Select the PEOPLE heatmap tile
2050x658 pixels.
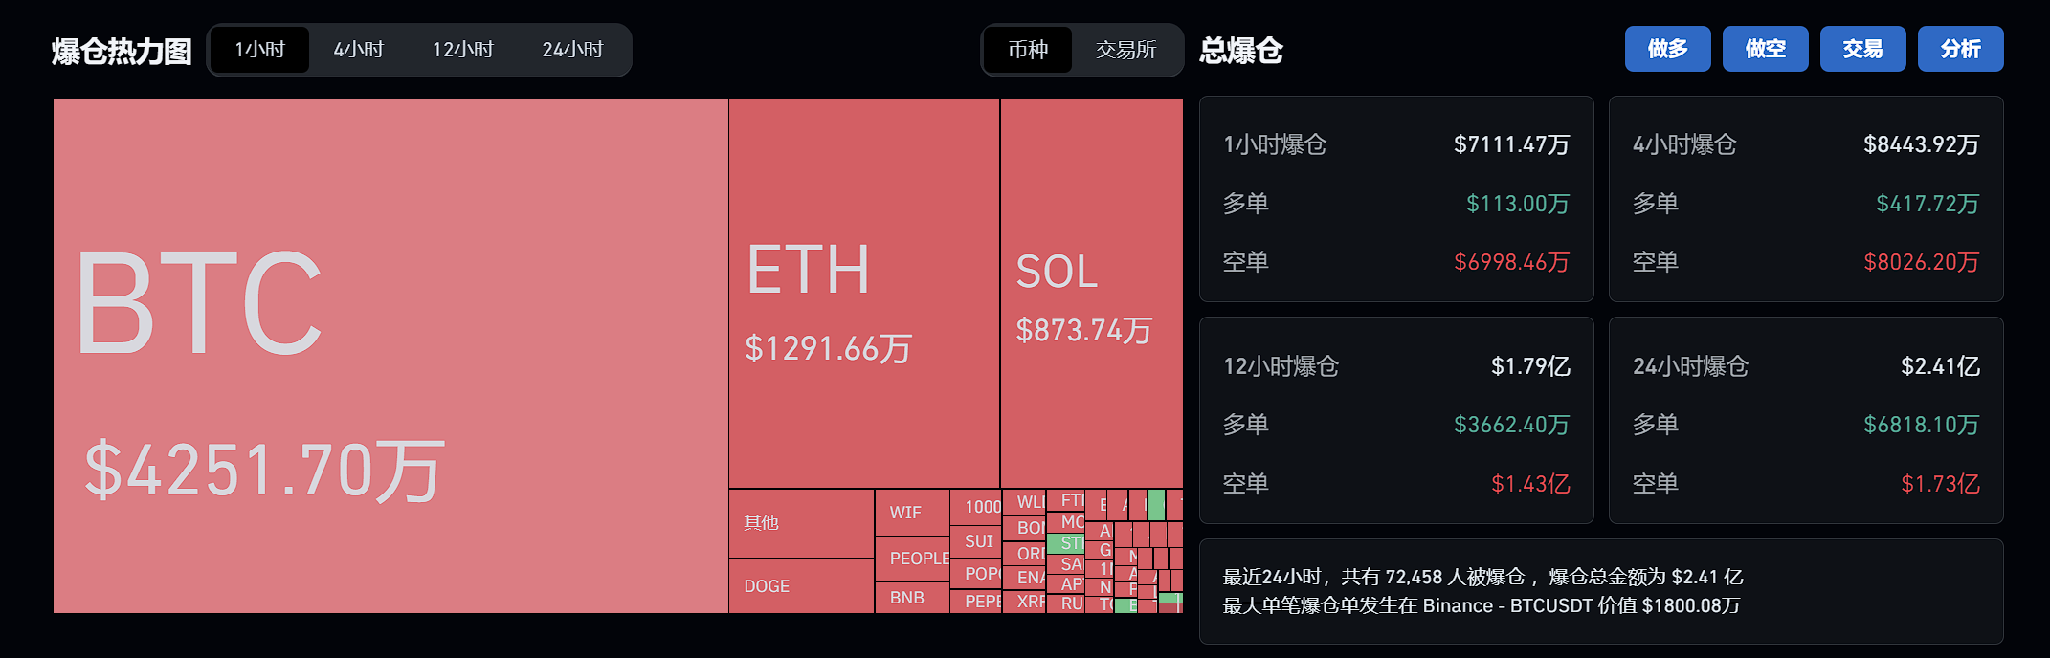(x=912, y=559)
